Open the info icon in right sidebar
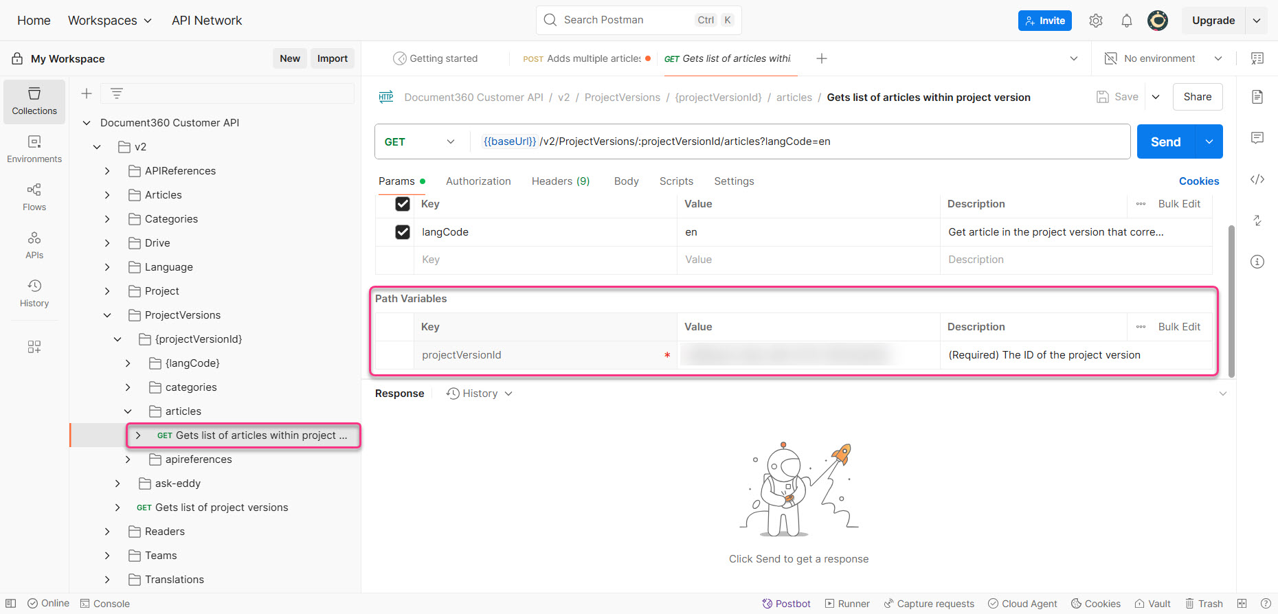Screen dimensions: 1278x614 tap(1257, 262)
